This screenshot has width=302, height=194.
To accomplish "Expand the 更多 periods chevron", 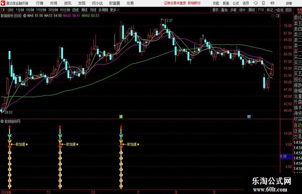I will tap(118, 10).
